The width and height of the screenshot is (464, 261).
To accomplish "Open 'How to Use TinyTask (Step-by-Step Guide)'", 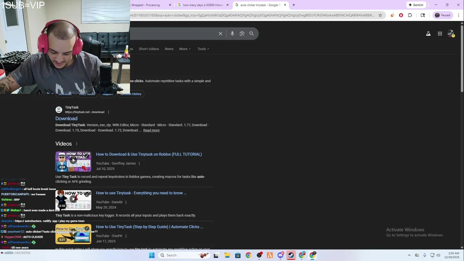I will point(149,227).
